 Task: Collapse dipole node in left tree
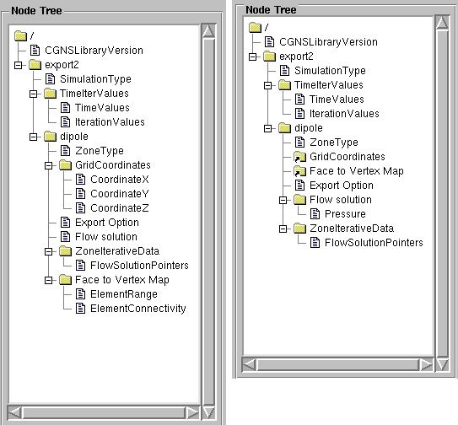click(x=33, y=137)
